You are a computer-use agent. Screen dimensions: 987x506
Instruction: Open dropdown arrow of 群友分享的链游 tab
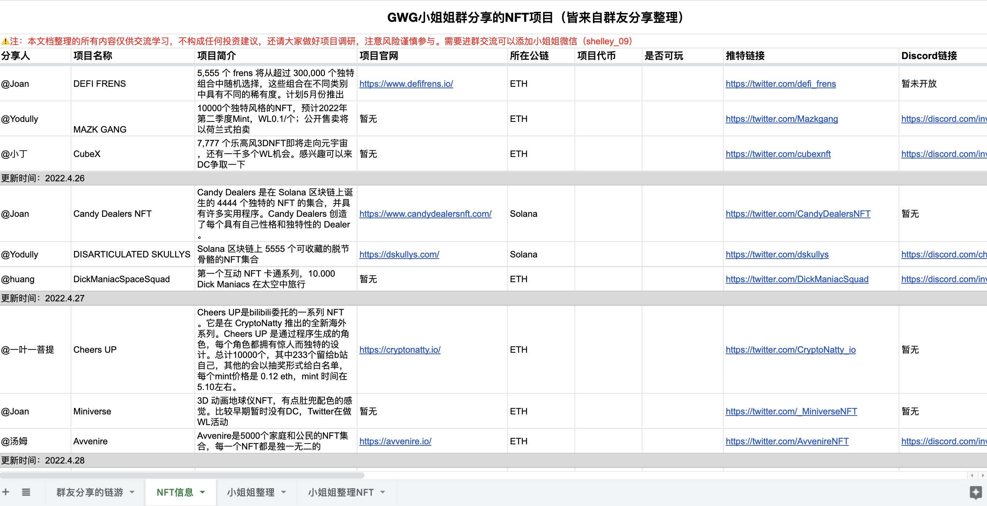132,492
